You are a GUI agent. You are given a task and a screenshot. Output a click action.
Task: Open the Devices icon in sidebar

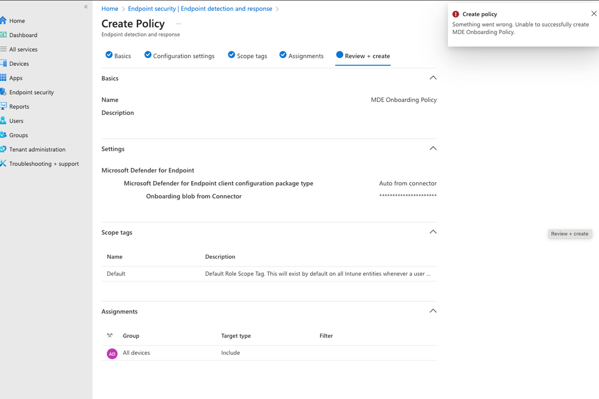point(3,64)
